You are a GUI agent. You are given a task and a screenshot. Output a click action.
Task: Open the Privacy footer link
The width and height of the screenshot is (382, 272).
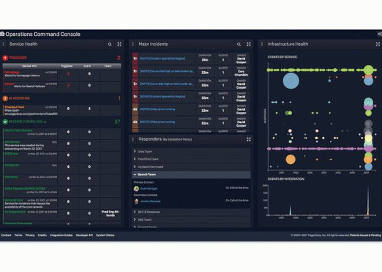point(30,235)
